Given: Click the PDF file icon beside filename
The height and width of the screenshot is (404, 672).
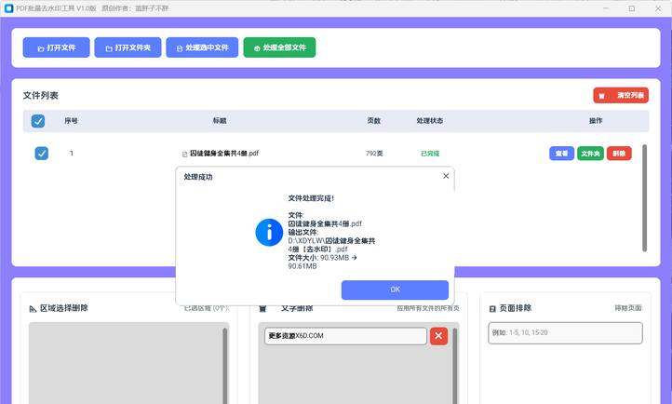Looking at the screenshot, I should click(x=182, y=154).
